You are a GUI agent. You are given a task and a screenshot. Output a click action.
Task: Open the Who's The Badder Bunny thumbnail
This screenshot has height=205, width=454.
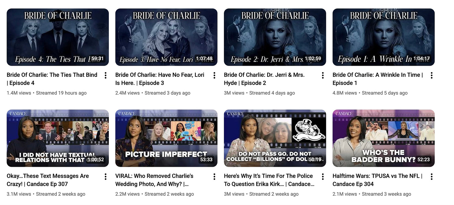(384, 138)
